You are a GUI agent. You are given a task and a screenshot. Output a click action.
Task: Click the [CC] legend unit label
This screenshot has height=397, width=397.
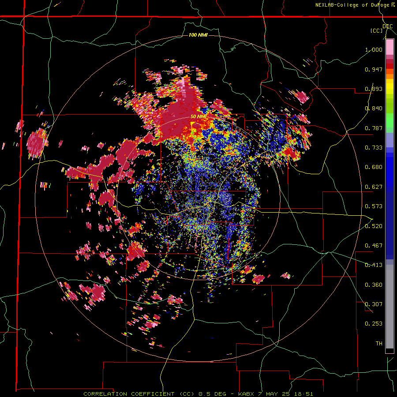pyautogui.click(x=376, y=30)
